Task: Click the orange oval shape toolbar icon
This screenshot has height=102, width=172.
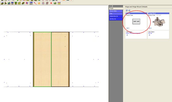Action: (39, 3)
